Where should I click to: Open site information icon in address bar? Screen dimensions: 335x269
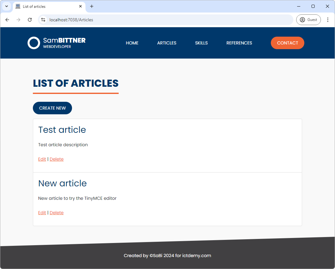43,19
